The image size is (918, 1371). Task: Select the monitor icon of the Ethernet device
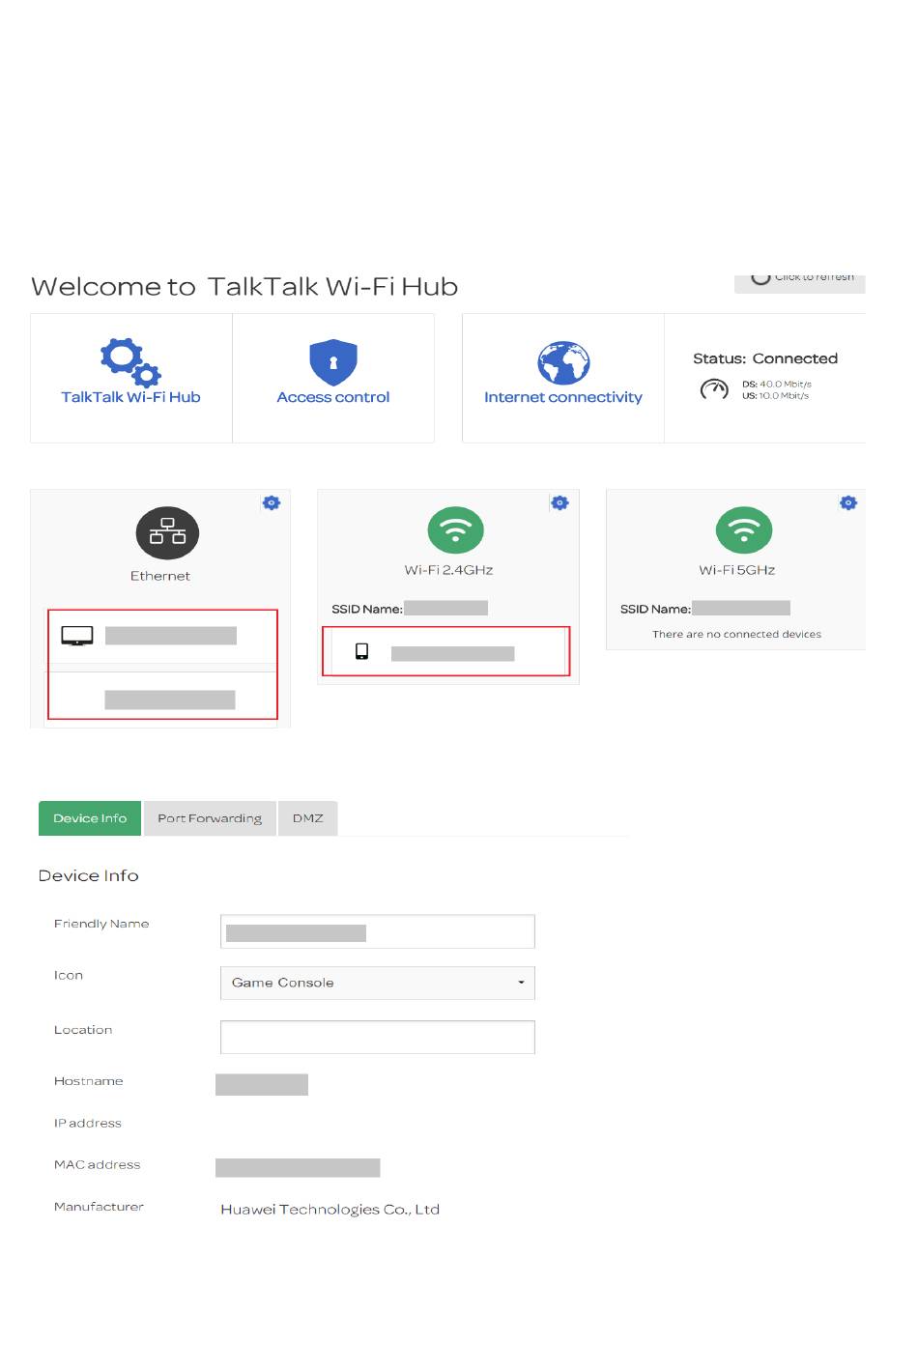(77, 636)
